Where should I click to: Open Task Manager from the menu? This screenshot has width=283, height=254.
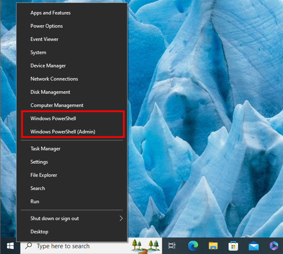click(72, 149)
